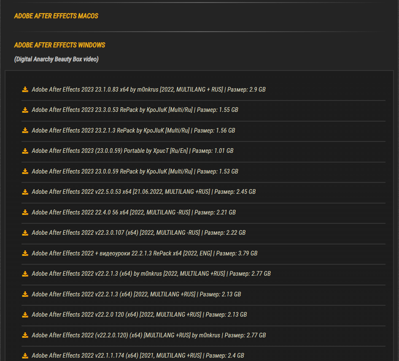Click download icon for v22.2.1.3 by m0nkrus 2.77 GB
Image resolution: width=399 pixels, height=361 pixels.
pyautogui.click(x=25, y=274)
